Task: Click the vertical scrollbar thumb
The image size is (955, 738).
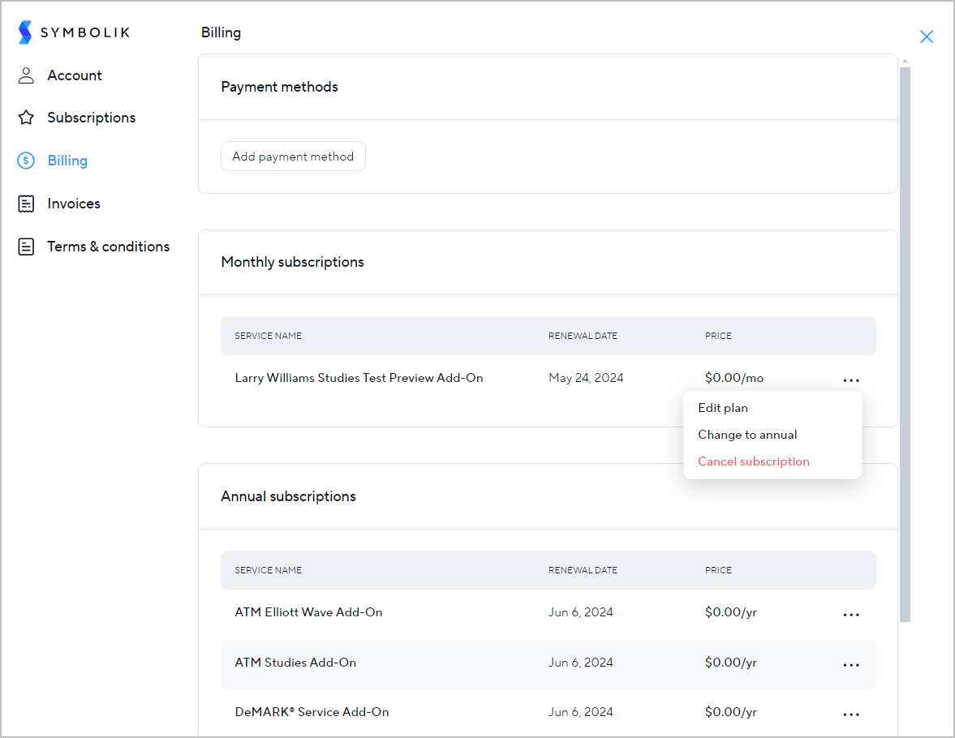Action: pos(905,345)
